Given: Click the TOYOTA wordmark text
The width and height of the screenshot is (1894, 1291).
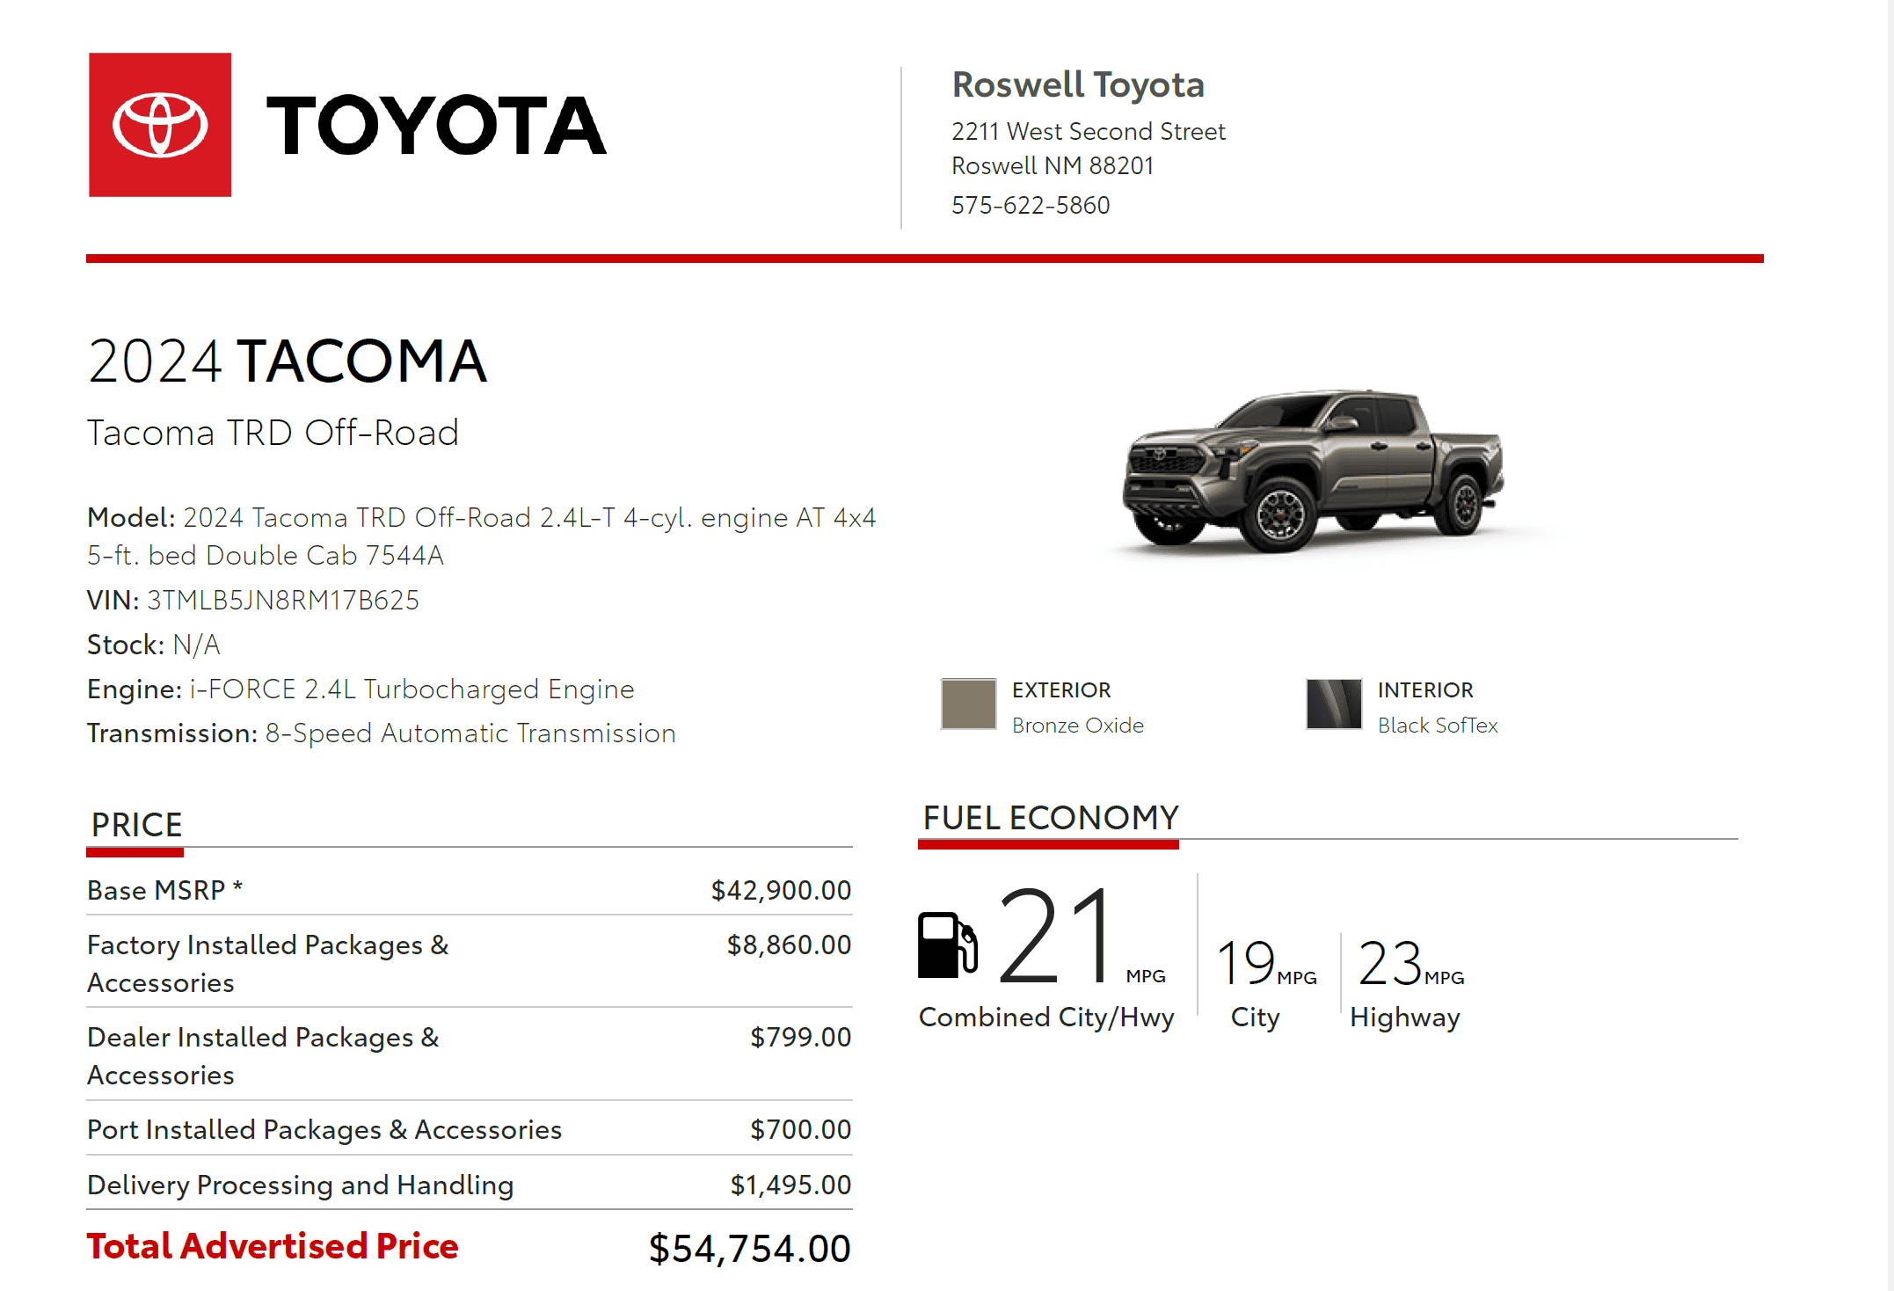Looking at the screenshot, I should tap(436, 126).
